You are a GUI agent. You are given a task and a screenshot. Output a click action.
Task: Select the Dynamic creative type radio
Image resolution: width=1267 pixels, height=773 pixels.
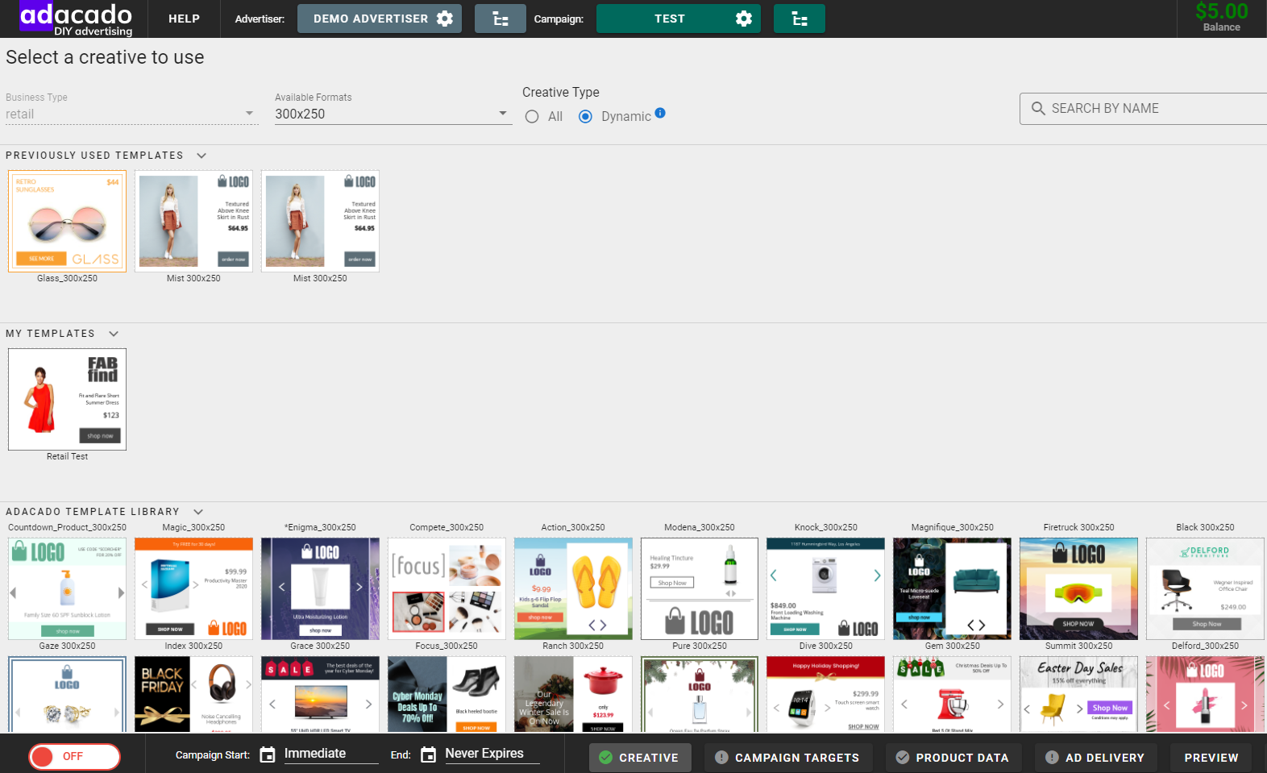586,117
